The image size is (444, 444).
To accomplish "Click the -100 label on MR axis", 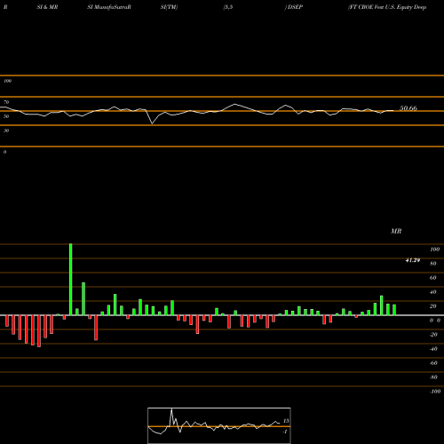I will tap(435, 392).
